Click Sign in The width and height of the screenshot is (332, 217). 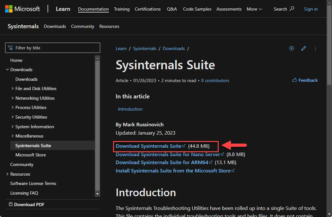coord(310,9)
